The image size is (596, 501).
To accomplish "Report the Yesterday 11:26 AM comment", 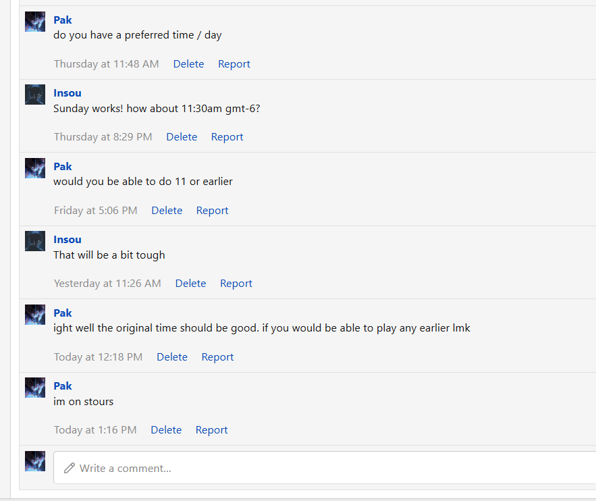I will coord(236,284).
